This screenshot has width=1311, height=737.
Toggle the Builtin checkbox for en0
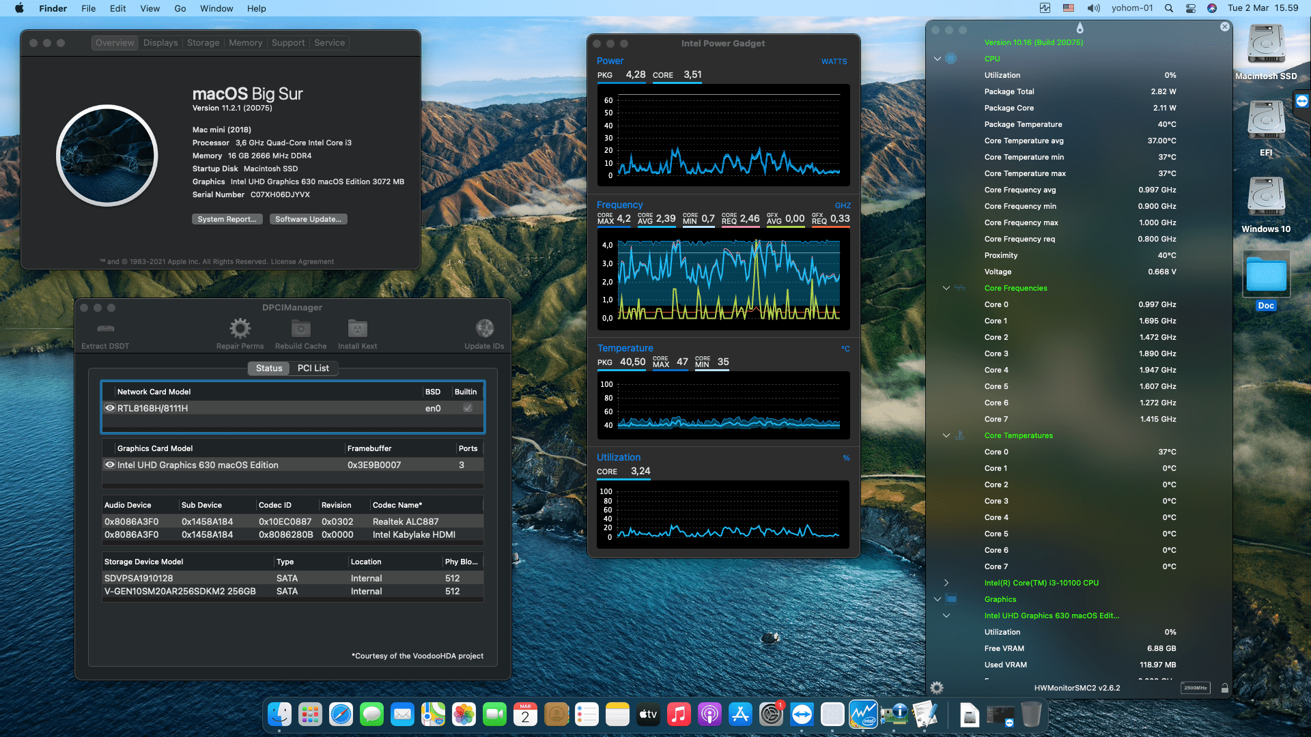[x=467, y=408]
